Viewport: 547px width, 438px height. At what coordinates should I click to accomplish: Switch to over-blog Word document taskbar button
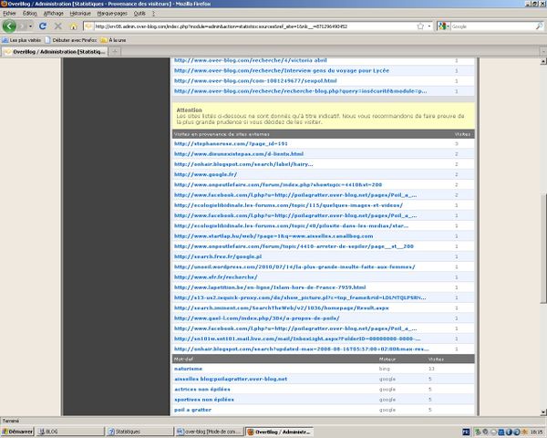[210, 432]
